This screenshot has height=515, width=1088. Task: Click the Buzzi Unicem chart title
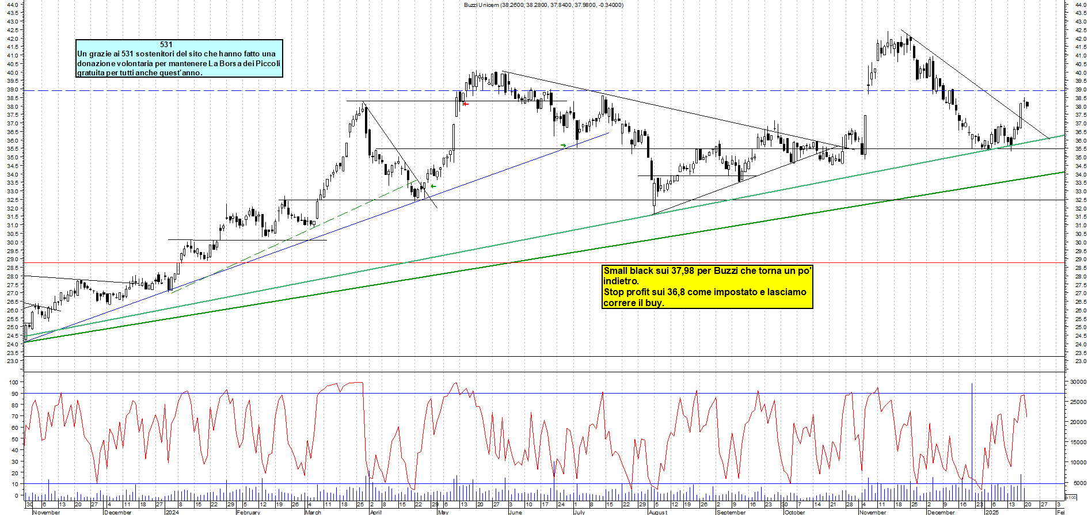pos(543,5)
